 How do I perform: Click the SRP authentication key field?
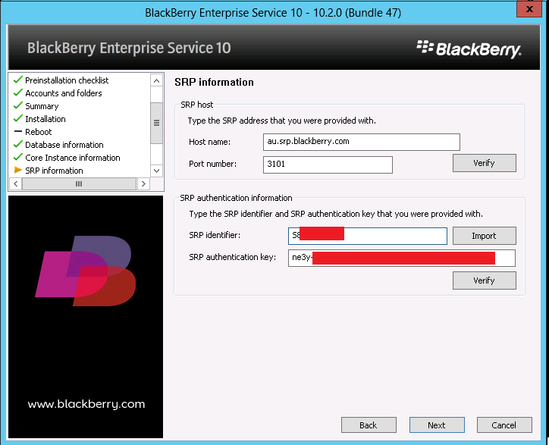pyautogui.click(x=402, y=258)
